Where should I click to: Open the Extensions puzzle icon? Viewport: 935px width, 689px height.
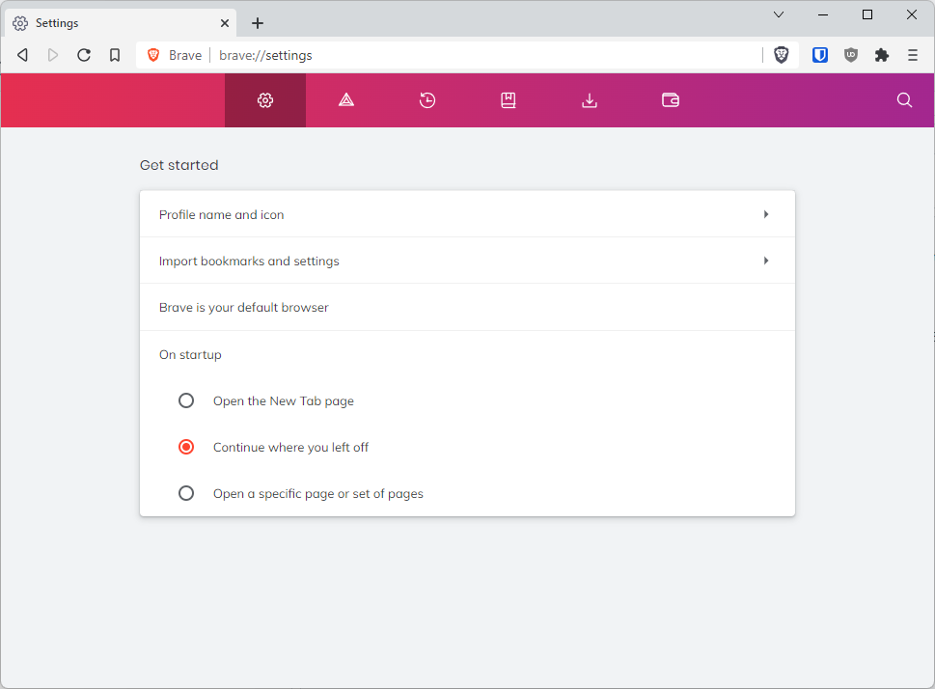881,55
